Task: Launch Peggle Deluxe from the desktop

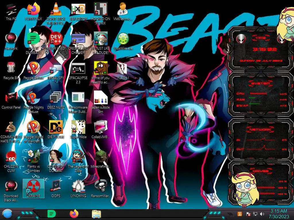Action: coord(33,71)
